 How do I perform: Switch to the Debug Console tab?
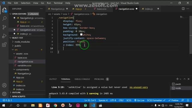coord(82,79)
